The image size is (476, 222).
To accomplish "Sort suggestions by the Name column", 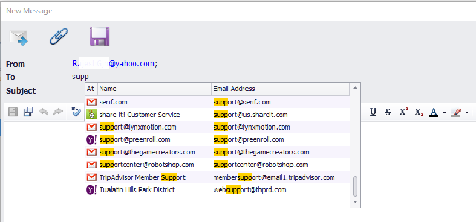I will [154, 89].
